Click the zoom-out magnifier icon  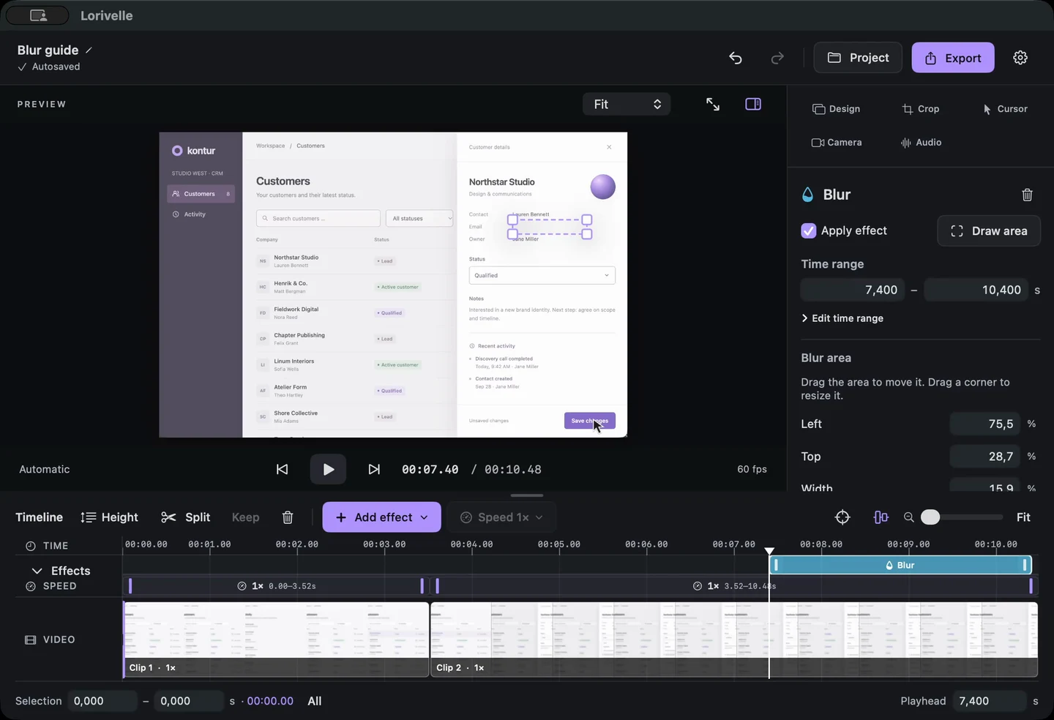(x=909, y=517)
